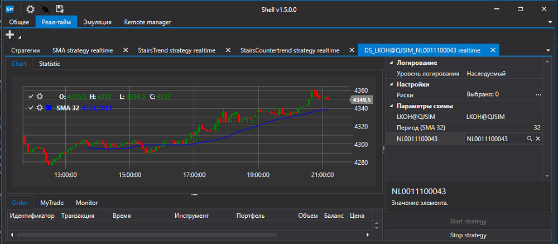Click the connect plug icon
Image resolution: width=558 pixels, height=244 pixels.
[46, 9]
